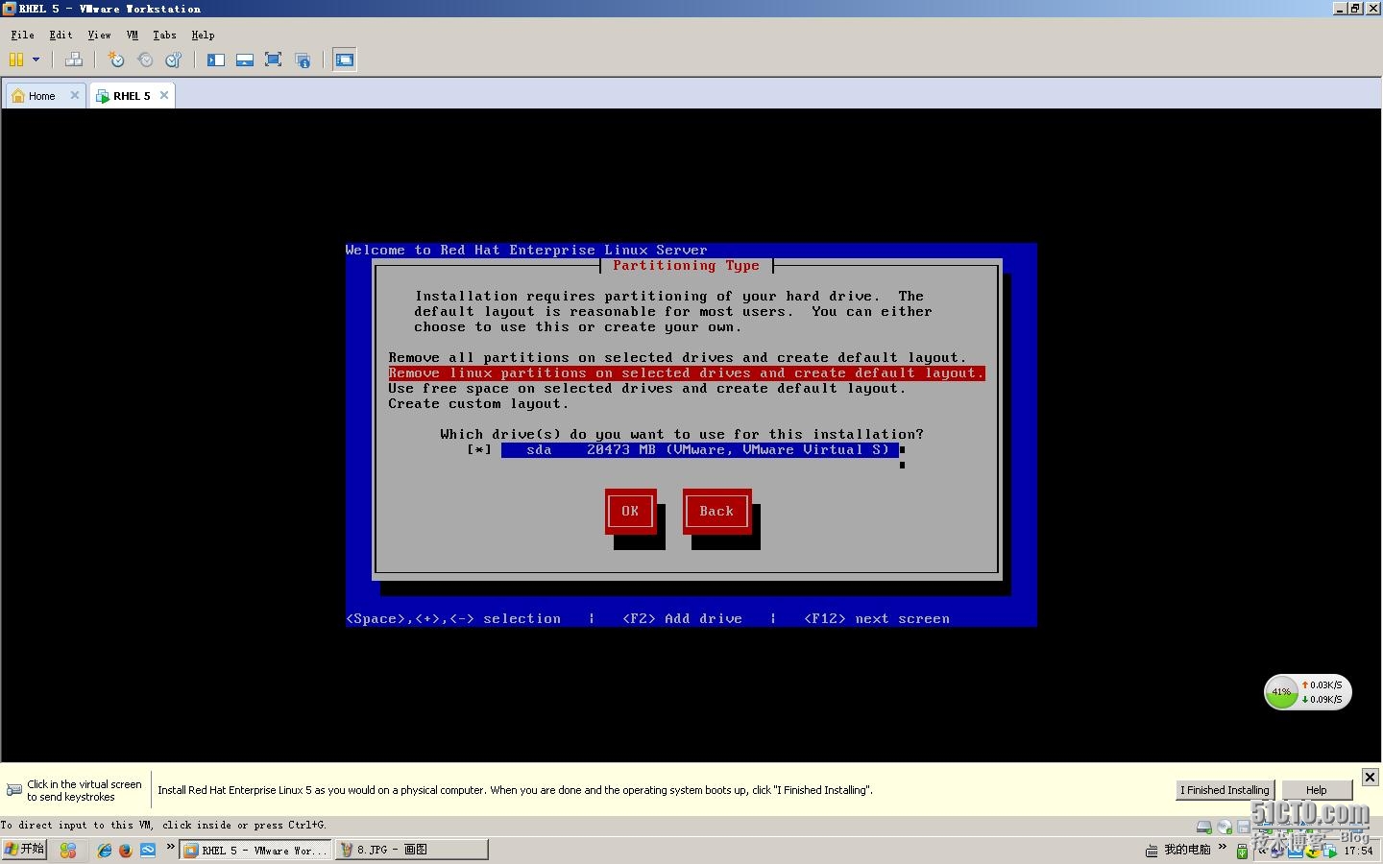Click the green USB safely remove tray icon
The image size is (1383, 864).
[x=1242, y=851]
